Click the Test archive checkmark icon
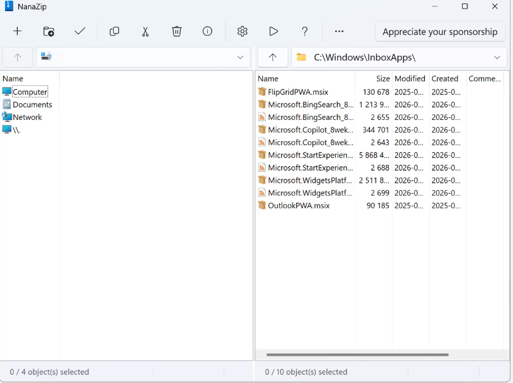 [x=80, y=32]
